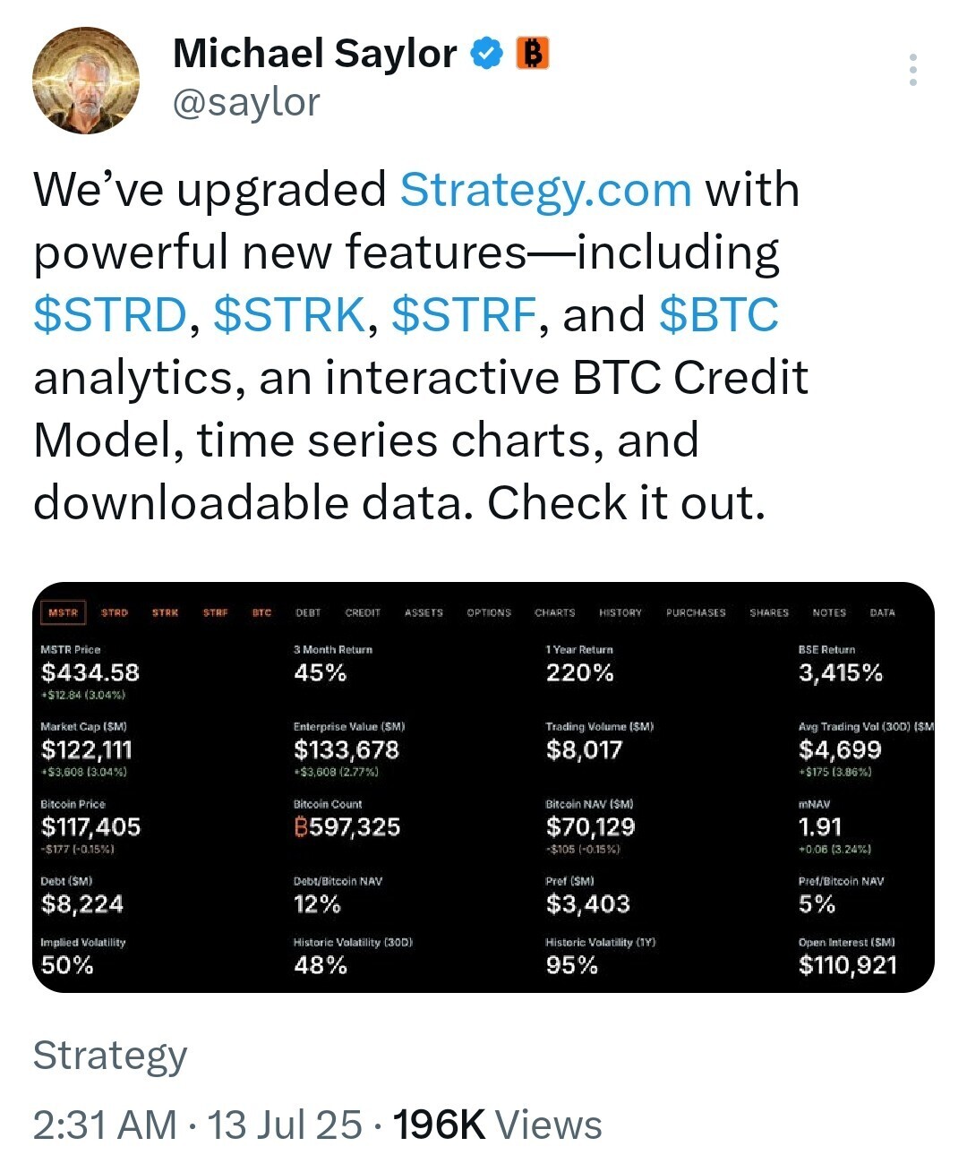The width and height of the screenshot is (967, 1172).
Task: Open the Strategy dashboard image
Action: coord(483,787)
